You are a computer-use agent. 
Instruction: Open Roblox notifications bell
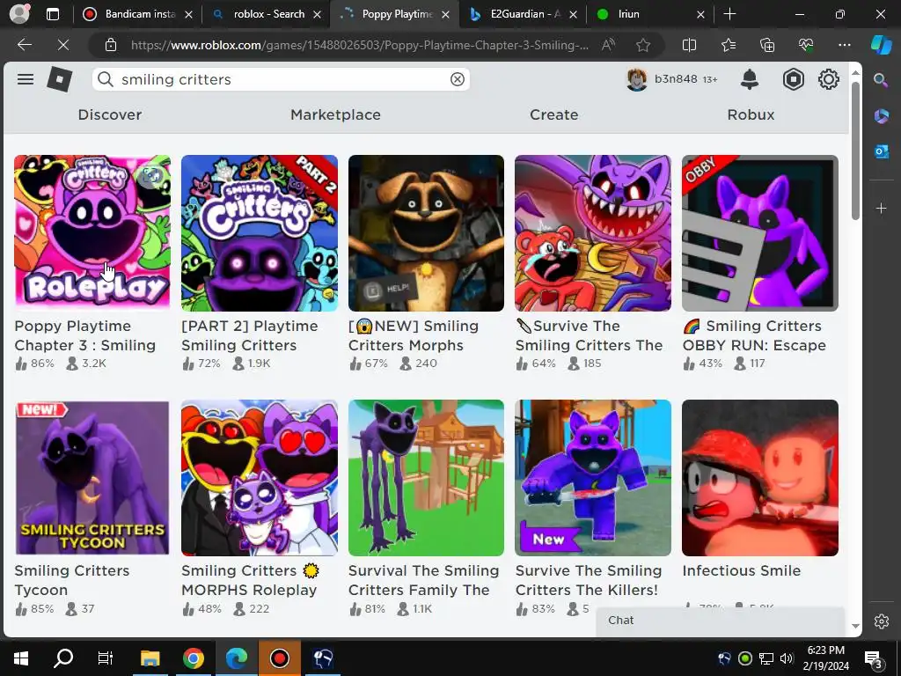tap(750, 79)
